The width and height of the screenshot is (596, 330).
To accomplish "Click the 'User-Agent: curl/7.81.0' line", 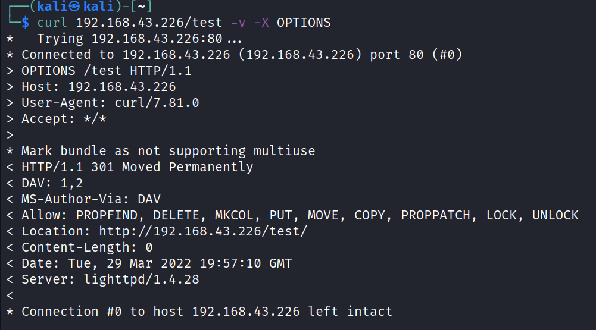I will [110, 103].
